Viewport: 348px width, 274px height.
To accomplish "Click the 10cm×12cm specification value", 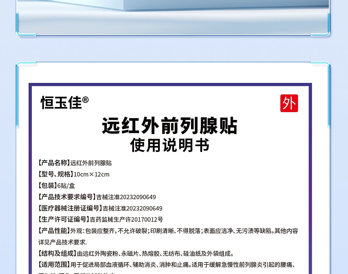I will tap(92, 174).
